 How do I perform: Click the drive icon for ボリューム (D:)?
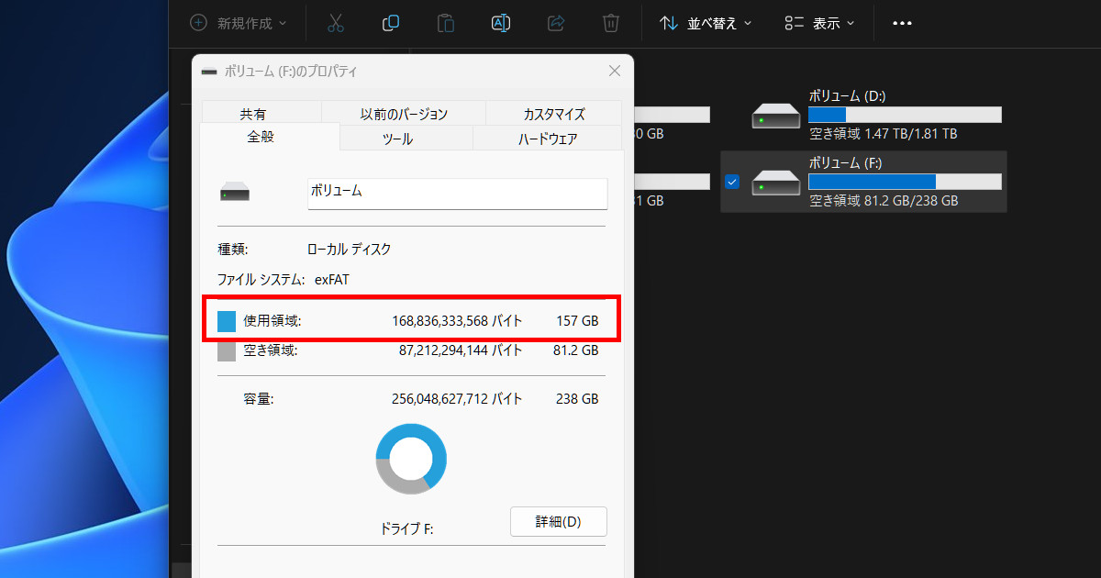[775, 116]
